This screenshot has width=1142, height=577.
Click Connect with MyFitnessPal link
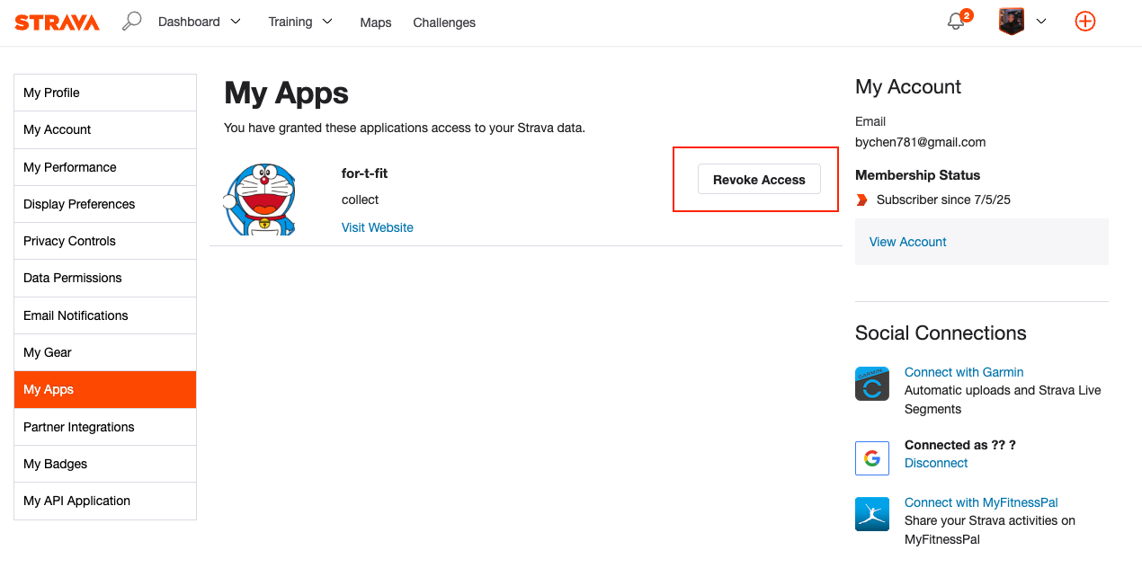click(x=981, y=502)
